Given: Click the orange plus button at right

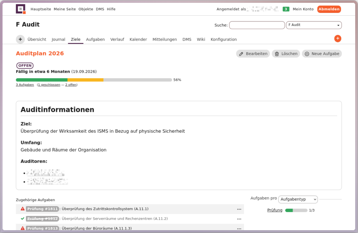Looking at the screenshot, I should click(337, 39).
